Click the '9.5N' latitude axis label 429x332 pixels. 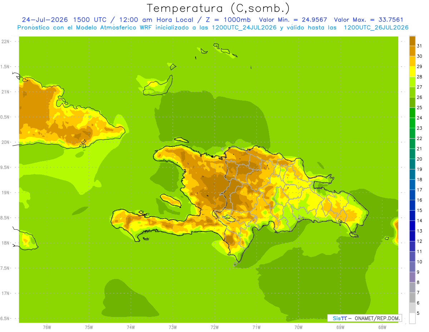(x=5, y=167)
